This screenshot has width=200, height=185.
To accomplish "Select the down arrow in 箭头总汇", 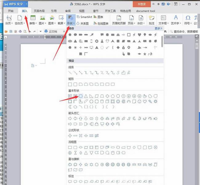I will coord(86,118).
